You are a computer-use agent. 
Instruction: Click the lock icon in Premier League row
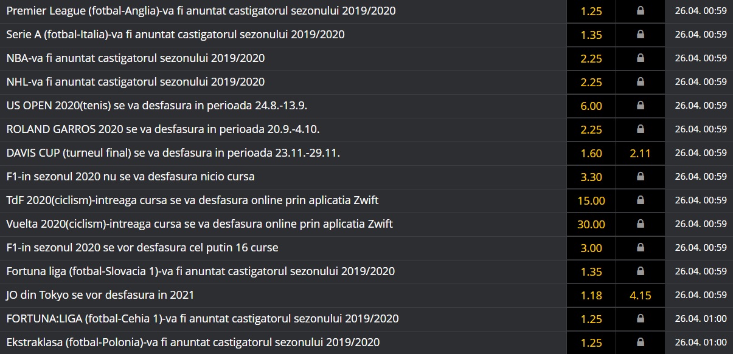(640, 11)
